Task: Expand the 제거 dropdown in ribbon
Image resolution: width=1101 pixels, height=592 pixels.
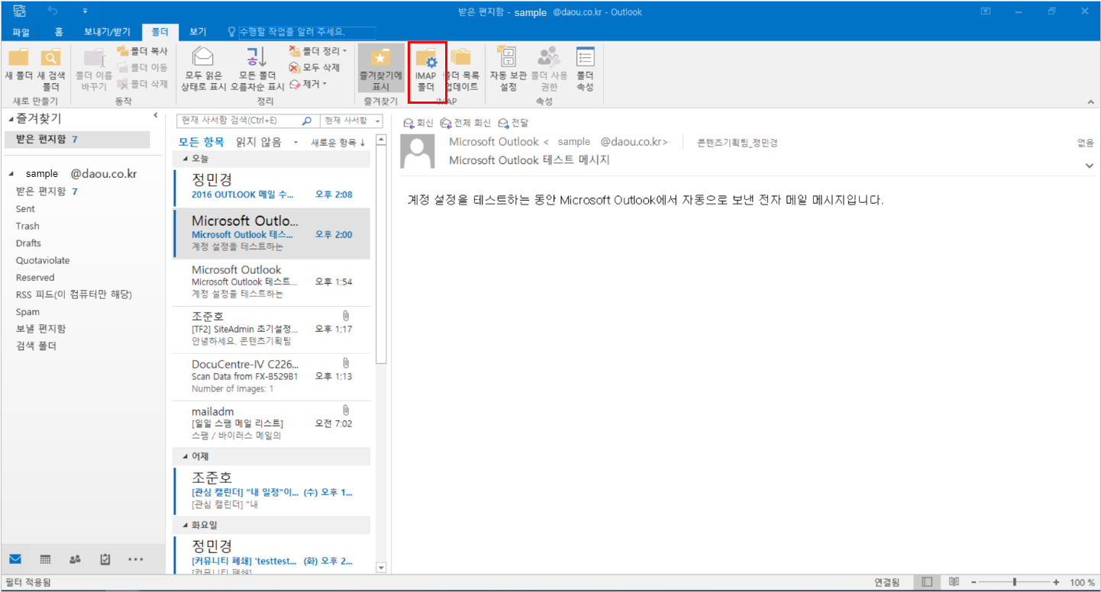Action: (308, 84)
